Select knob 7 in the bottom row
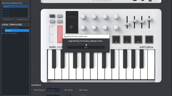172x96 pixels. pyautogui.click(x=105, y=27)
